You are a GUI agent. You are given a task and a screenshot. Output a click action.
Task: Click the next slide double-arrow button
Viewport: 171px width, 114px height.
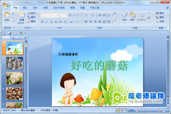168,103
